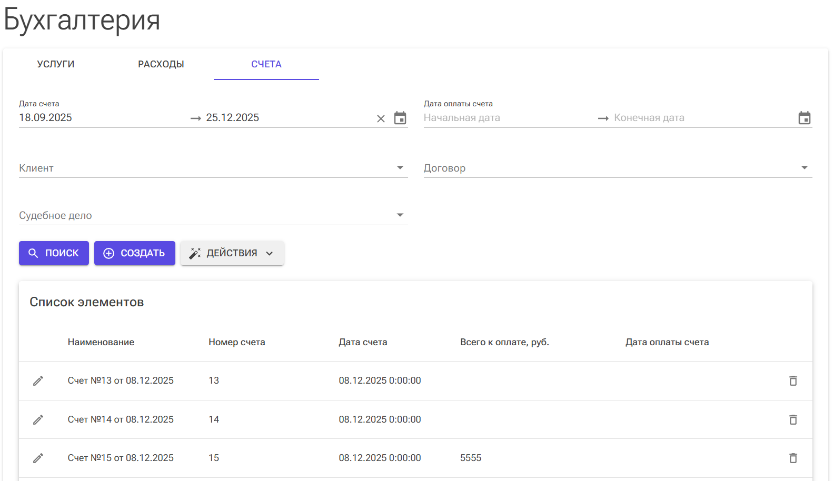Screen dimensions: 834x481
Task: Click invoice number 14 cell
Action: point(214,419)
